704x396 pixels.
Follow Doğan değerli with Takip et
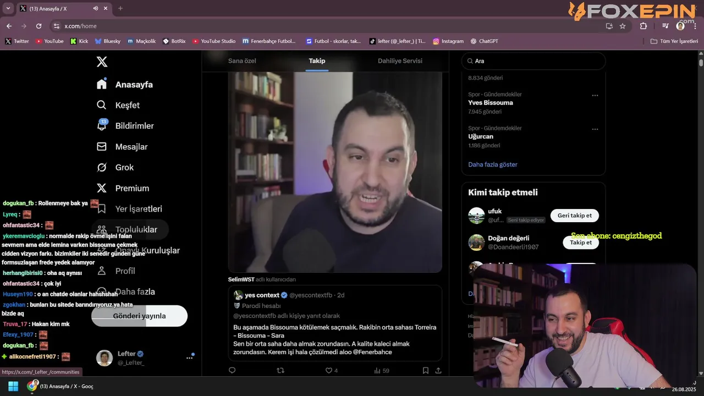[581, 243]
